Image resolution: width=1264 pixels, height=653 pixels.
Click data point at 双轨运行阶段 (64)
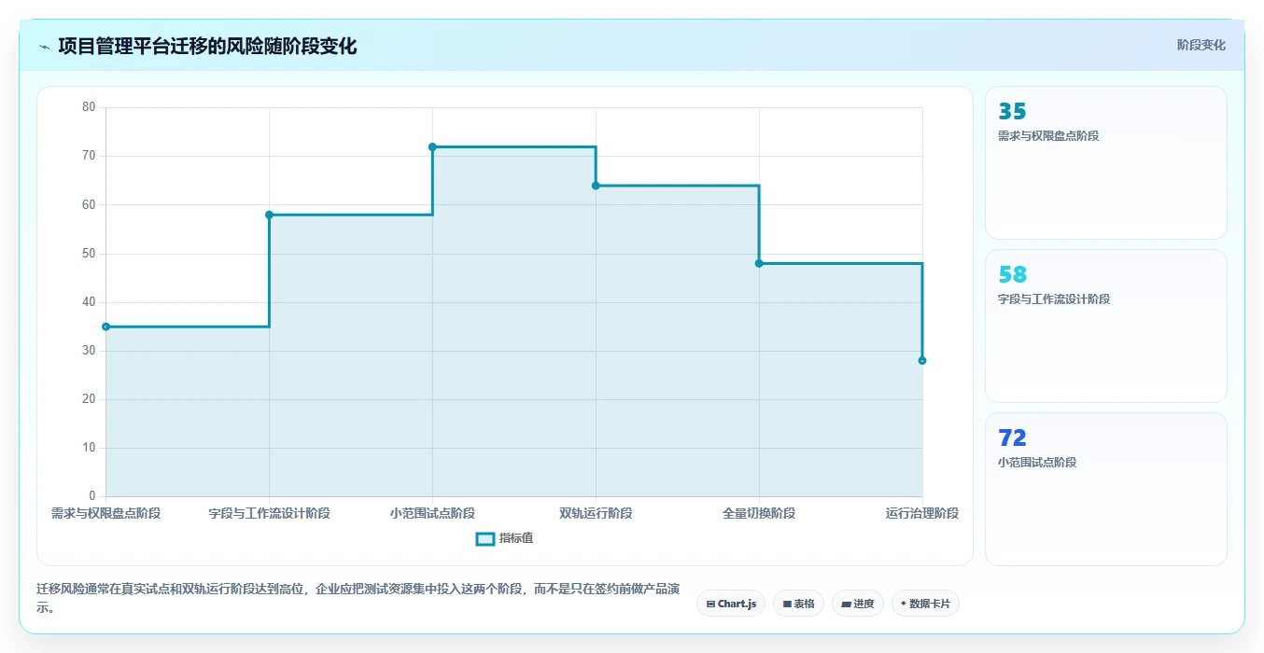coord(596,186)
